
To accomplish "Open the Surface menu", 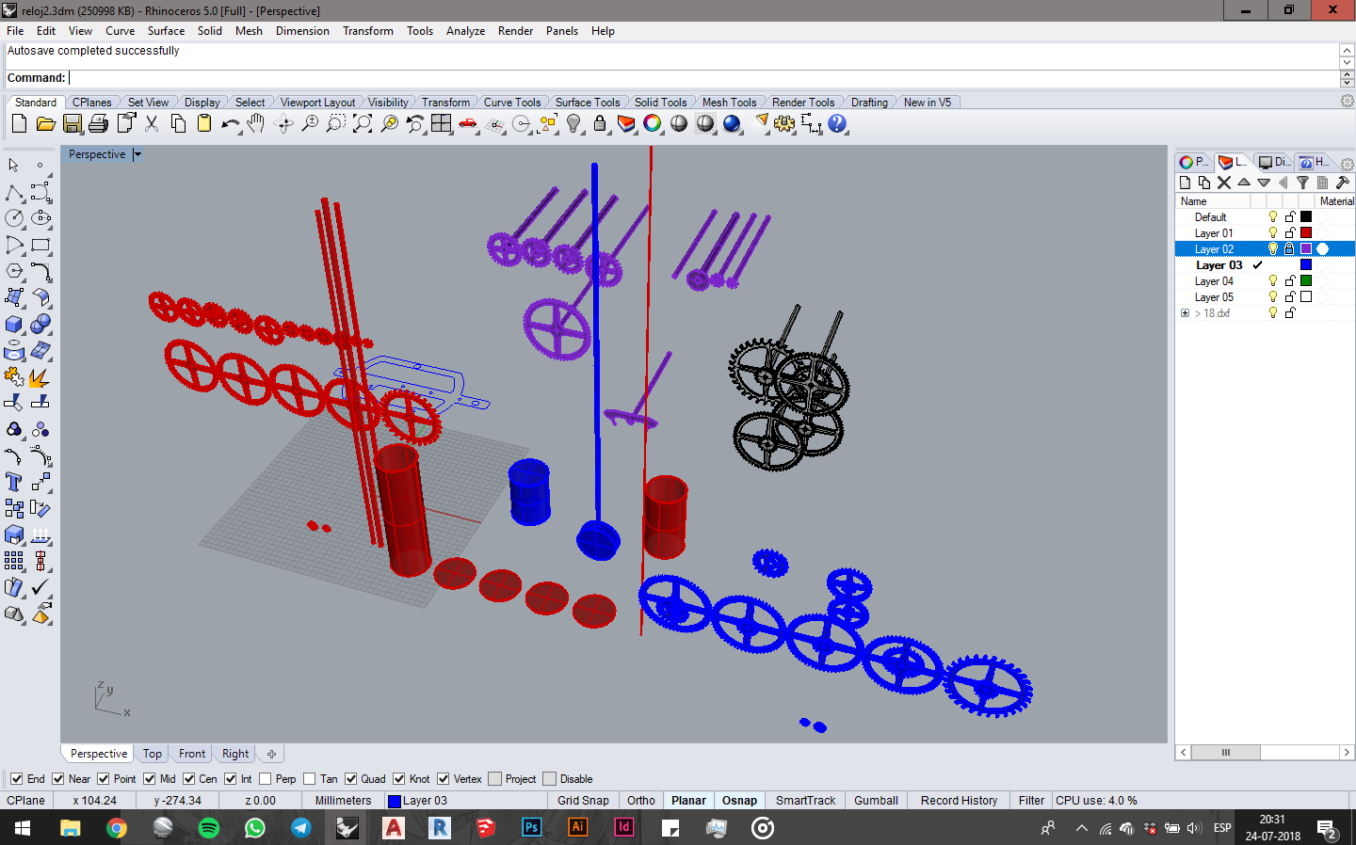I will tap(166, 31).
